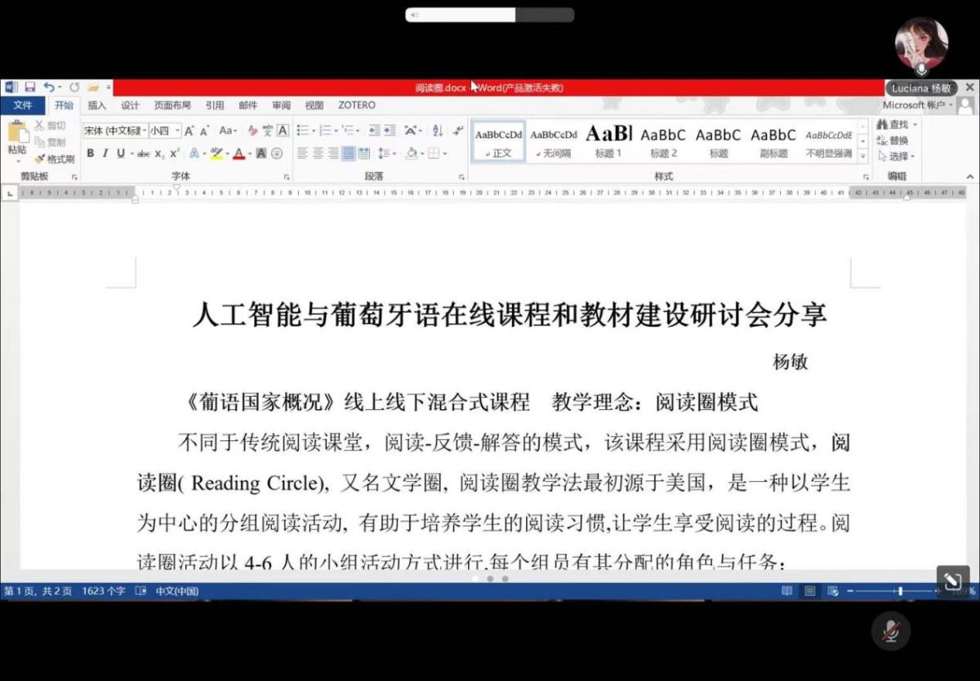
Task: Click the zoom slider in status bar
Action: point(900,590)
